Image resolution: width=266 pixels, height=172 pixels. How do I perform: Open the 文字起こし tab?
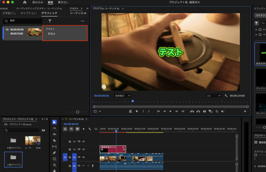(x=9, y=13)
